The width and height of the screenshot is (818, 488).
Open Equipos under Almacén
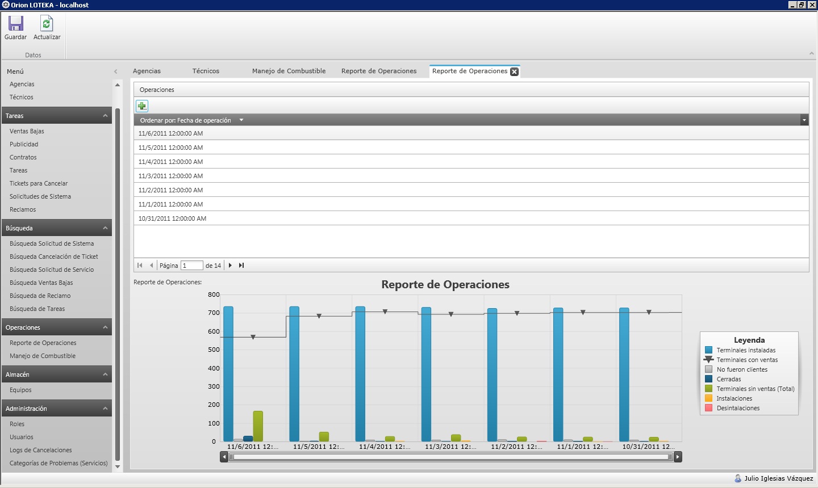tap(20, 390)
